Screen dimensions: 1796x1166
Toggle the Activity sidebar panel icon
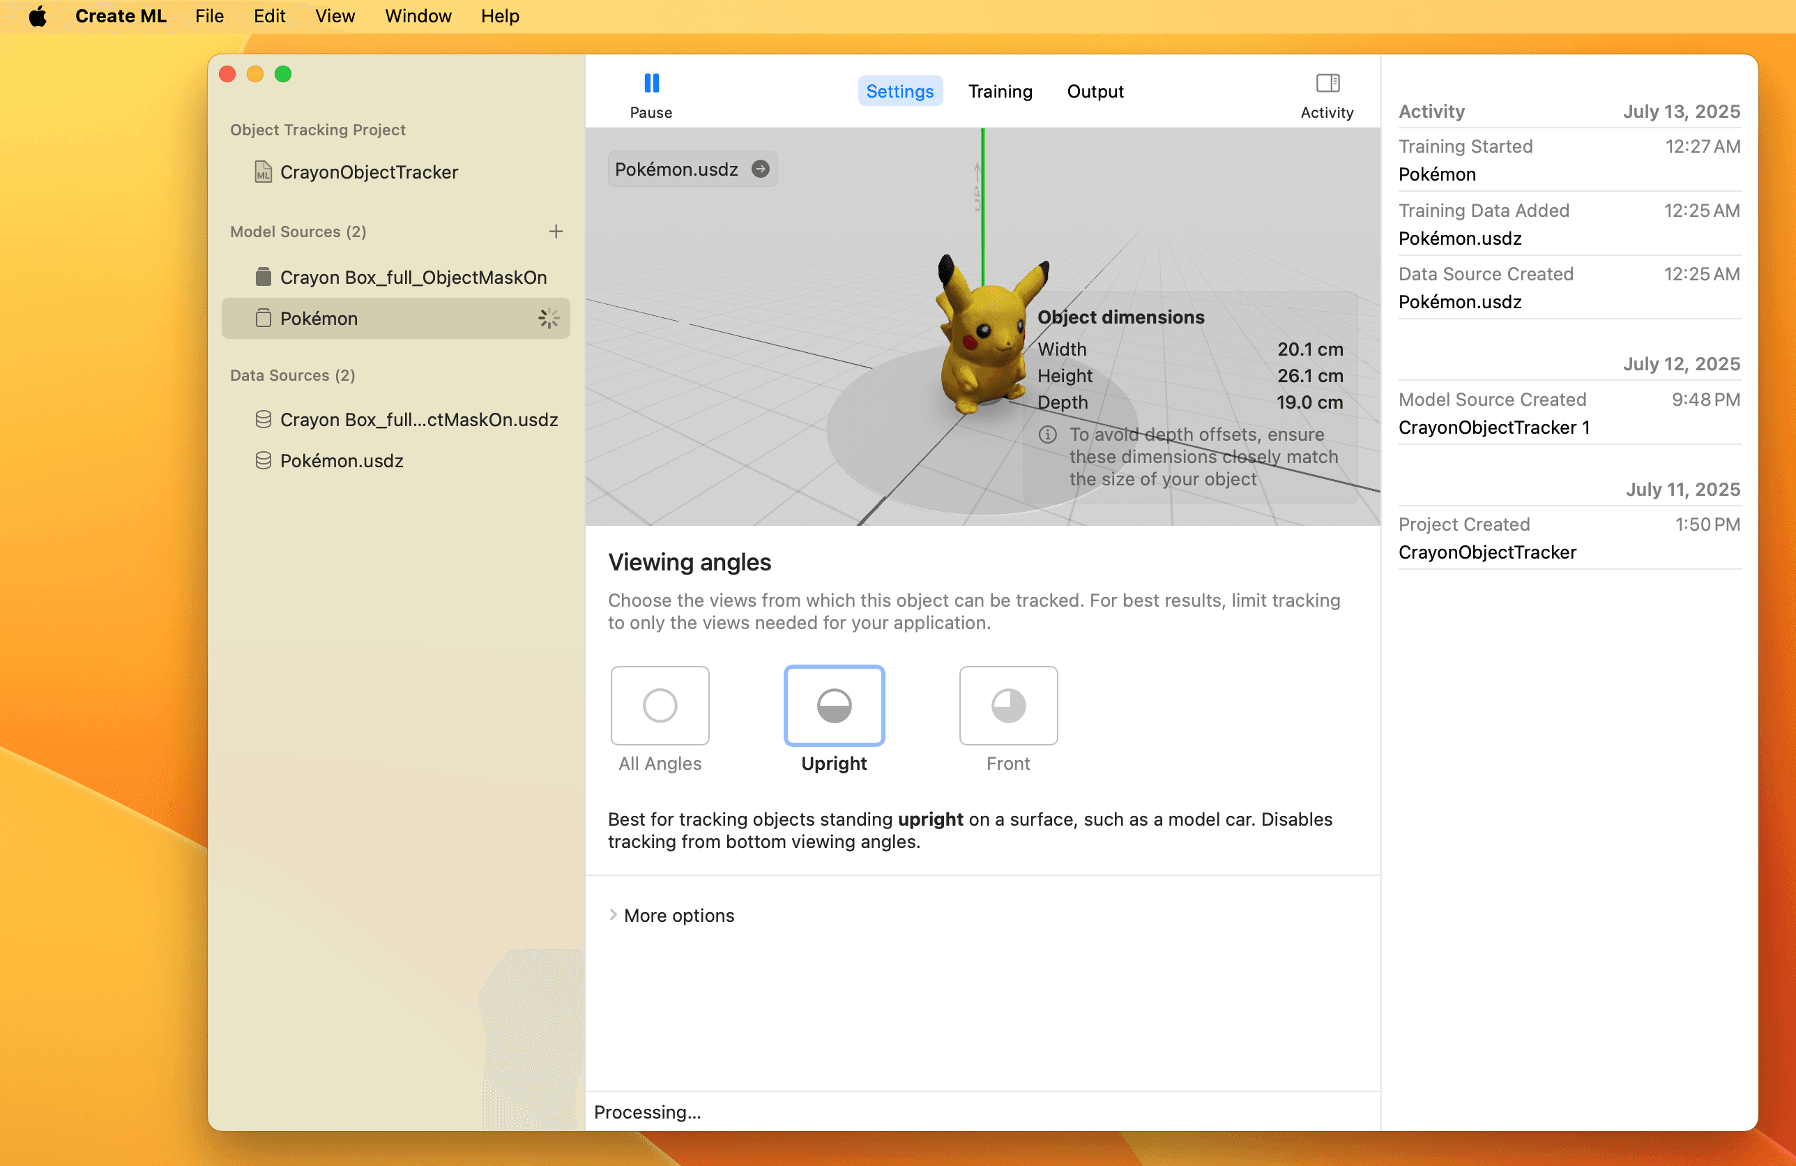click(1327, 82)
